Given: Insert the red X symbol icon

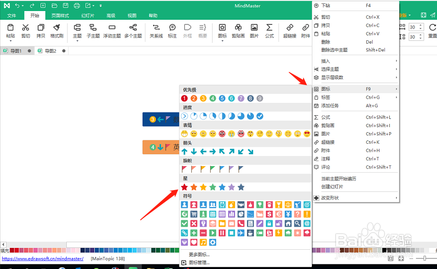Looking at the screenshot, I should [x=194, y=224].
